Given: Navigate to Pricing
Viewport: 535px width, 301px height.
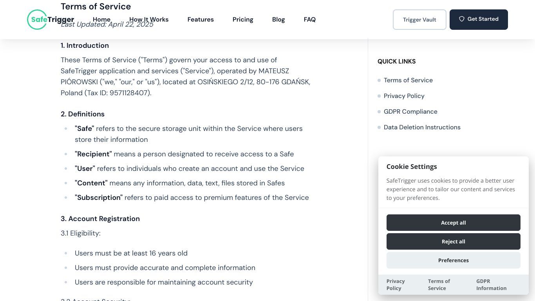Looking at the screenshot, I should pos(243,20).
